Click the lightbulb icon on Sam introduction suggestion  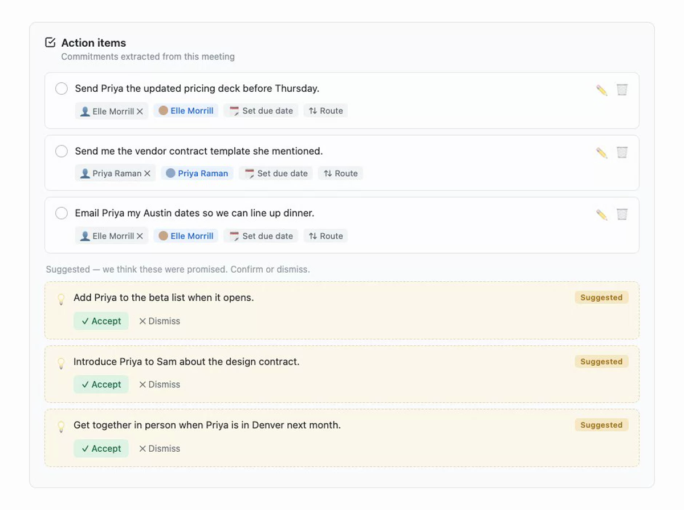(x=61, y=363)
